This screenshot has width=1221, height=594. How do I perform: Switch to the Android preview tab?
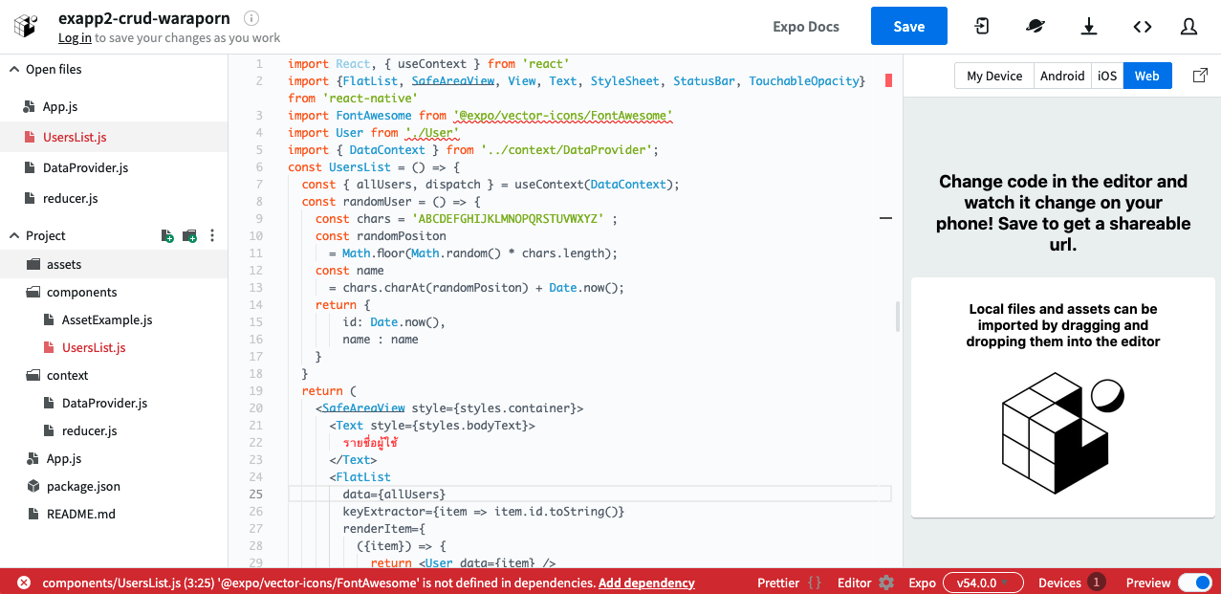click(x=1062, y=77)
